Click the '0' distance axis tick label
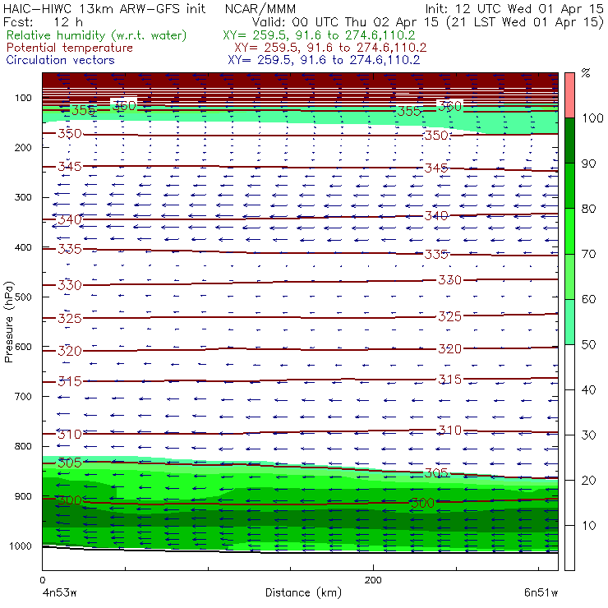608x608 pixels. pos(42,580)
